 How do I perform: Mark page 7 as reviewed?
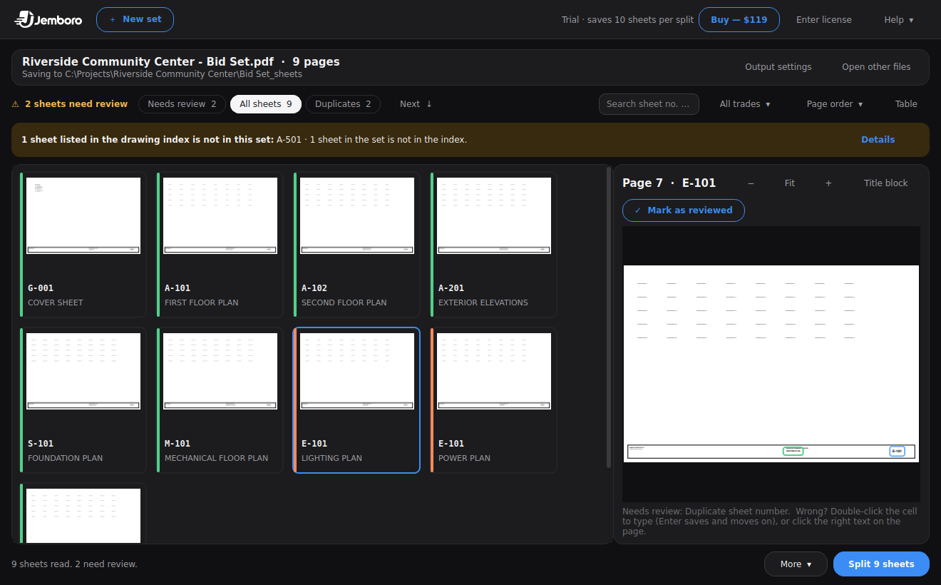(683, 210)
